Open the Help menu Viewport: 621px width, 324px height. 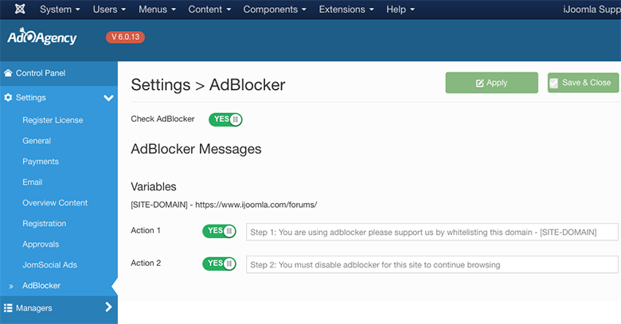(x=400, y=10)
